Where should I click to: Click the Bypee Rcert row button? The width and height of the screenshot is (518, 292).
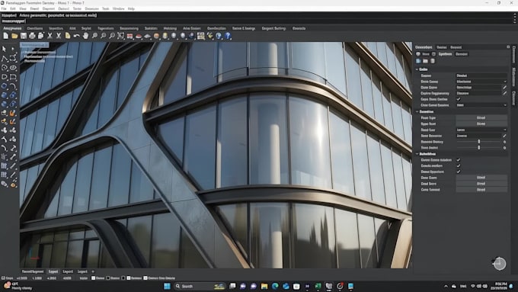[481, 124]
